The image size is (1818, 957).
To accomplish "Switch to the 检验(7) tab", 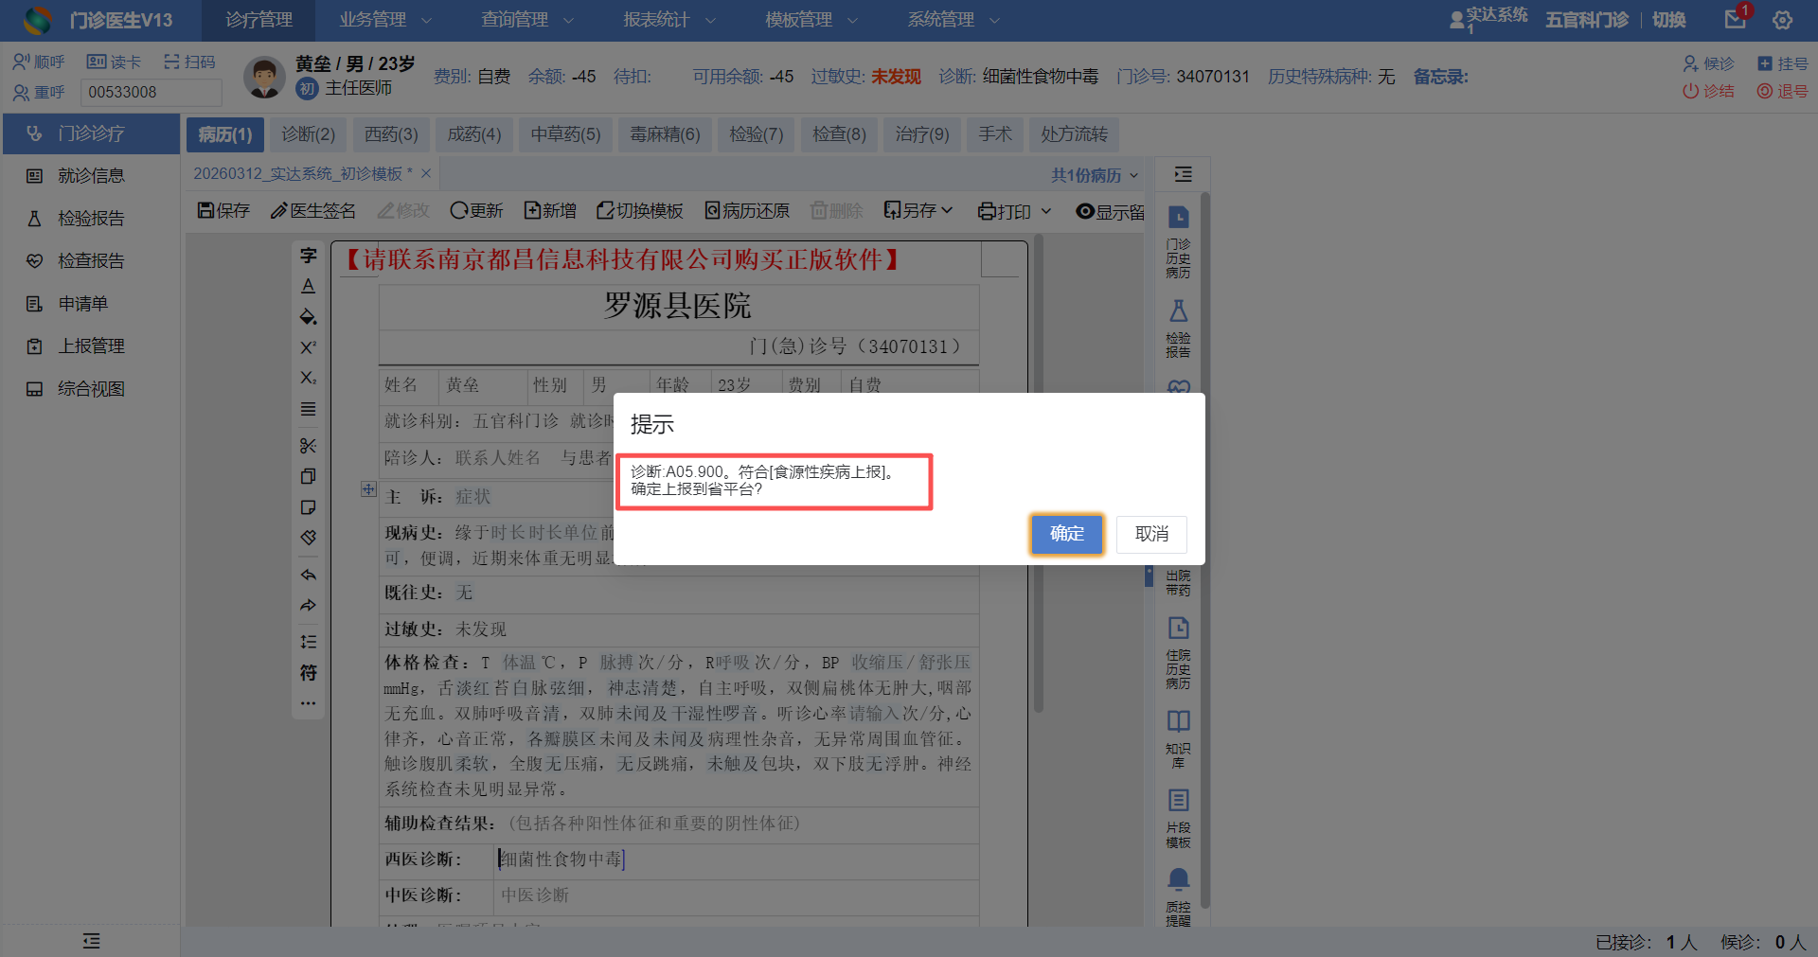I will coord(757,134).
